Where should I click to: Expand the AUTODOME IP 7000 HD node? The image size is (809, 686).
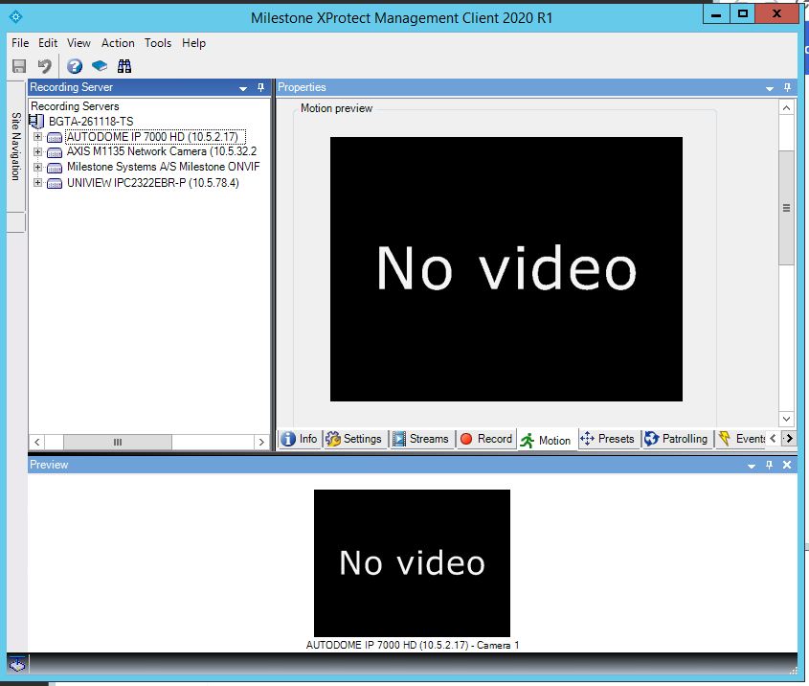tap(38, 137)
